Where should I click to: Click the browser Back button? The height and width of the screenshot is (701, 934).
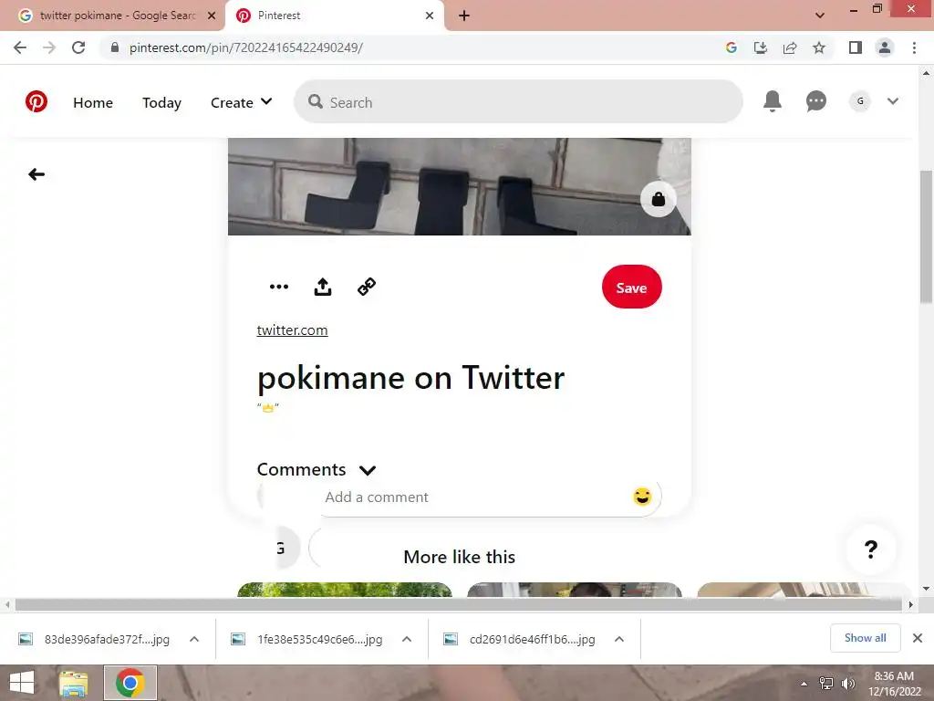(20, 47)
